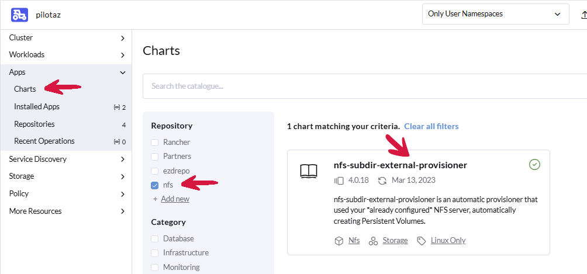This screenshot has height=274, width=587.
Task: Enable the Rancher repository filter
Action: click(x=155, y=143)
